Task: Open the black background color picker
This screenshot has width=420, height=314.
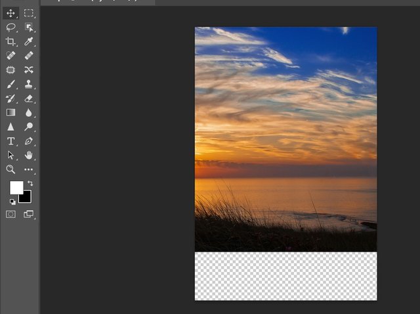Action: coord(27,198)
